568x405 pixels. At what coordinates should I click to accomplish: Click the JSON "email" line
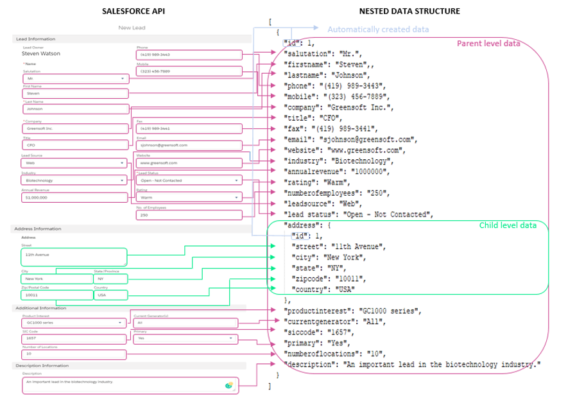coord(350,140)
